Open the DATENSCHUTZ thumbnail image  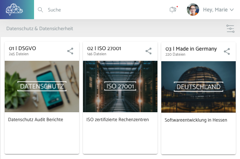[42, 87]
